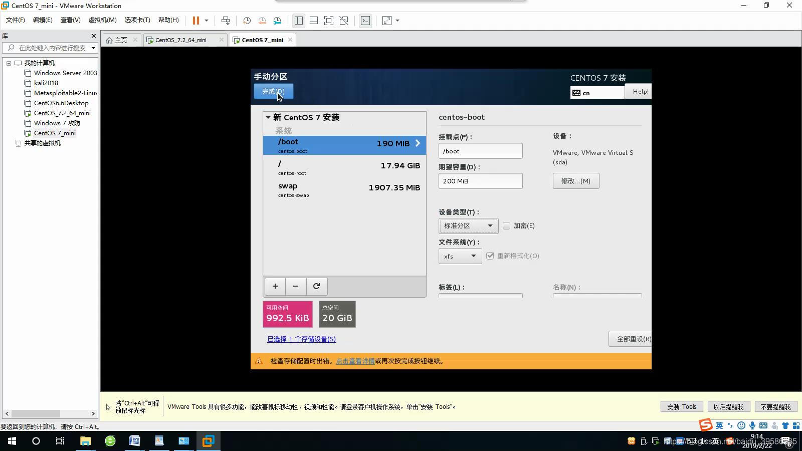Viewport: 802px width, 451px height.
Task: Toggle the 重新格式化(O) reformat checkbox
Action: point(490,256)
